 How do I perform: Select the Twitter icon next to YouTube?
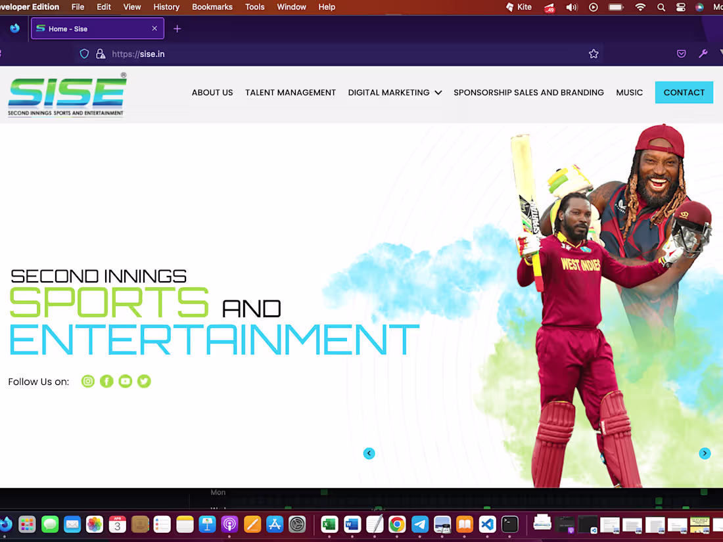click(x=144, y=381)
